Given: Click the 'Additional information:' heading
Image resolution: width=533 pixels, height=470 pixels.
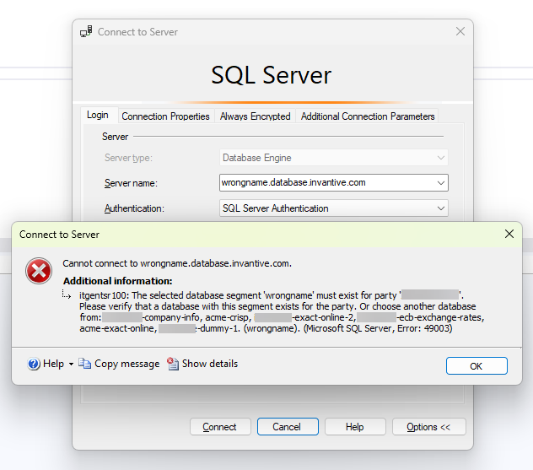Looking at the screenshot, I should [117, 281].
